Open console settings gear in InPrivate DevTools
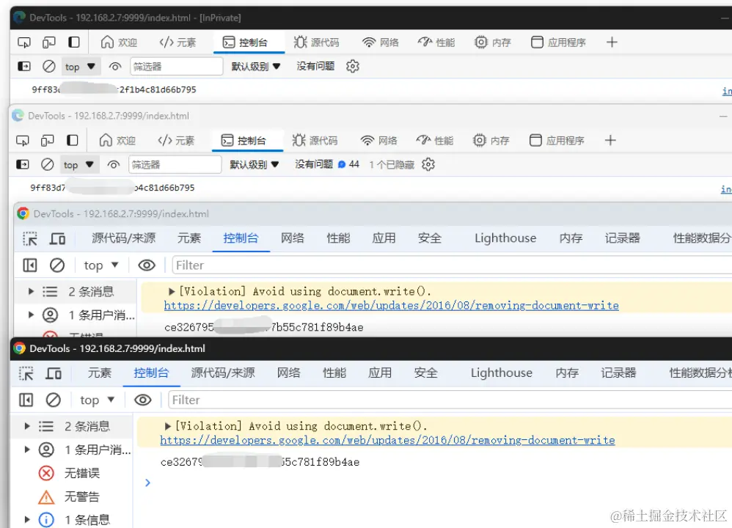This screenshot has width=732, height=528. (x=353, y=66)
